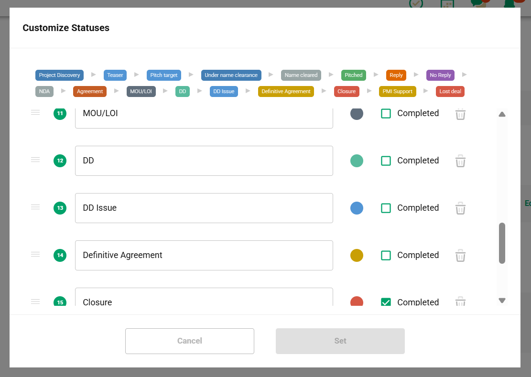Click drag handle for Definitive Agreement row

[x=35, y=254]
